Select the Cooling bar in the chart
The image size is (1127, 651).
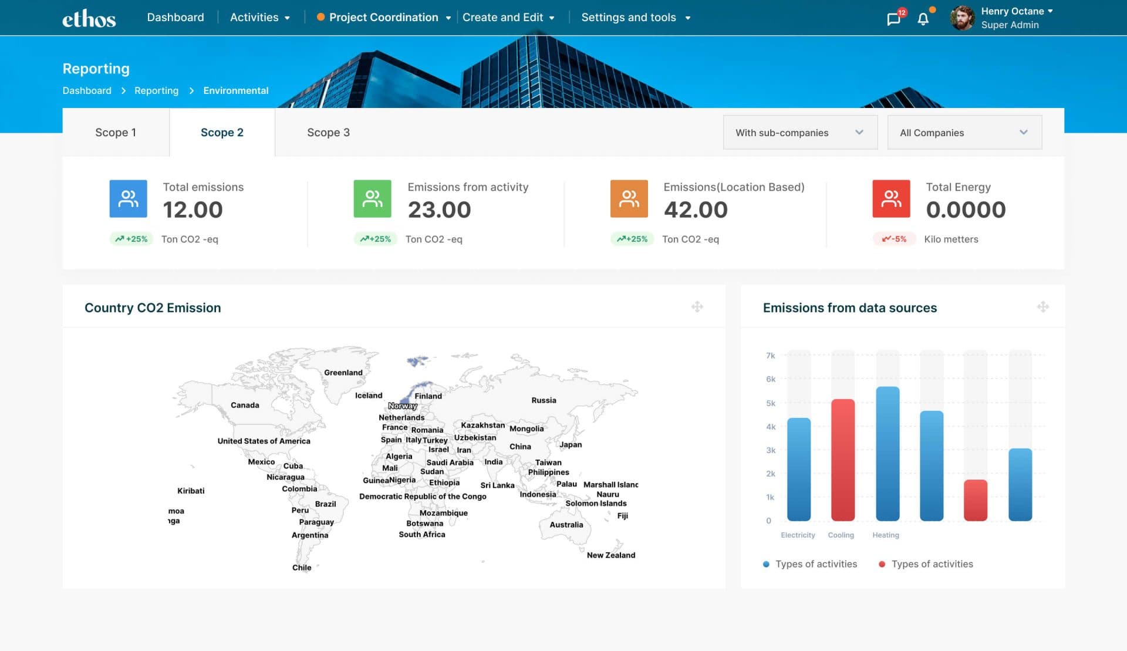[x=842, y=461]
